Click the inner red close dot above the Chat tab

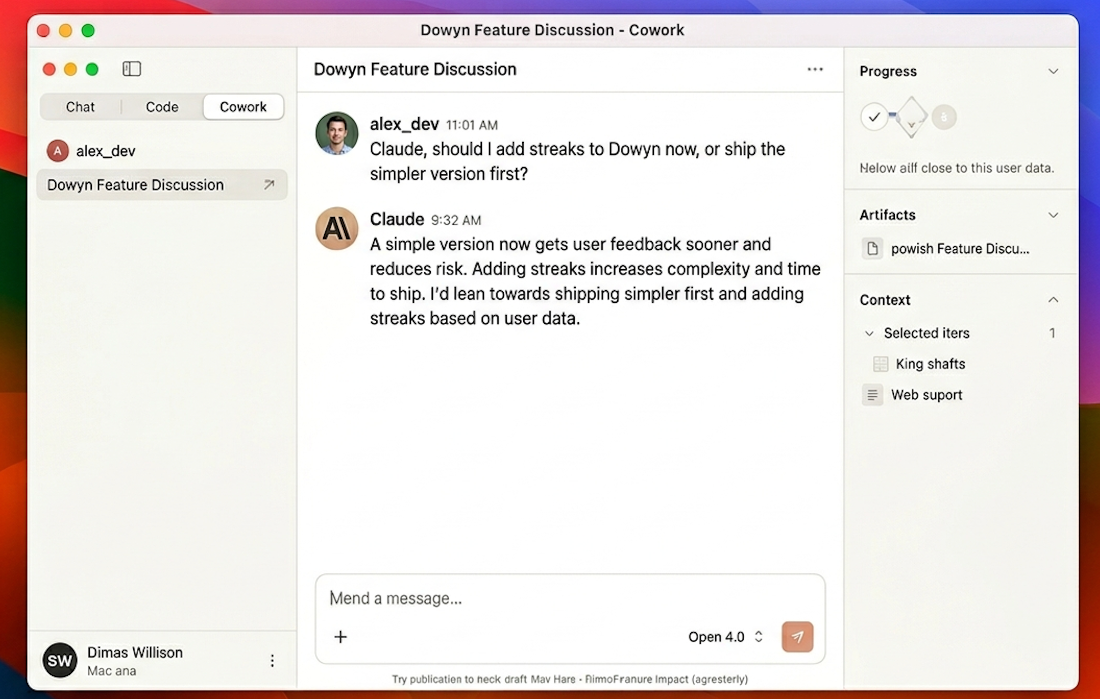[x=49, y=69]
